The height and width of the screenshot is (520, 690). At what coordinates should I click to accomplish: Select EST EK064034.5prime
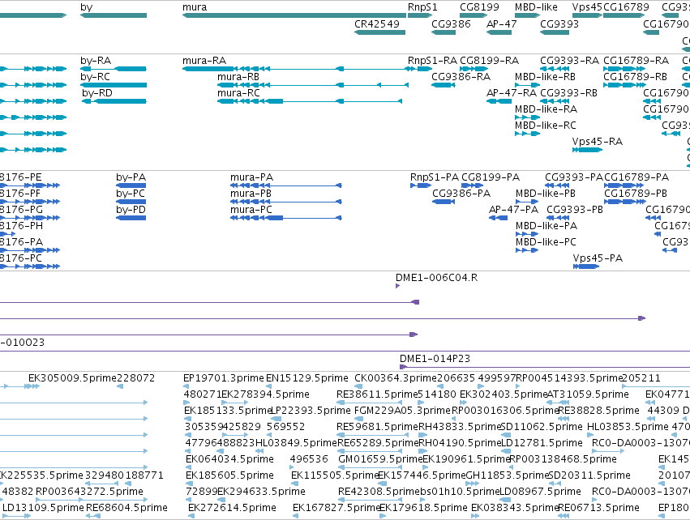click(x=229, y=459)
